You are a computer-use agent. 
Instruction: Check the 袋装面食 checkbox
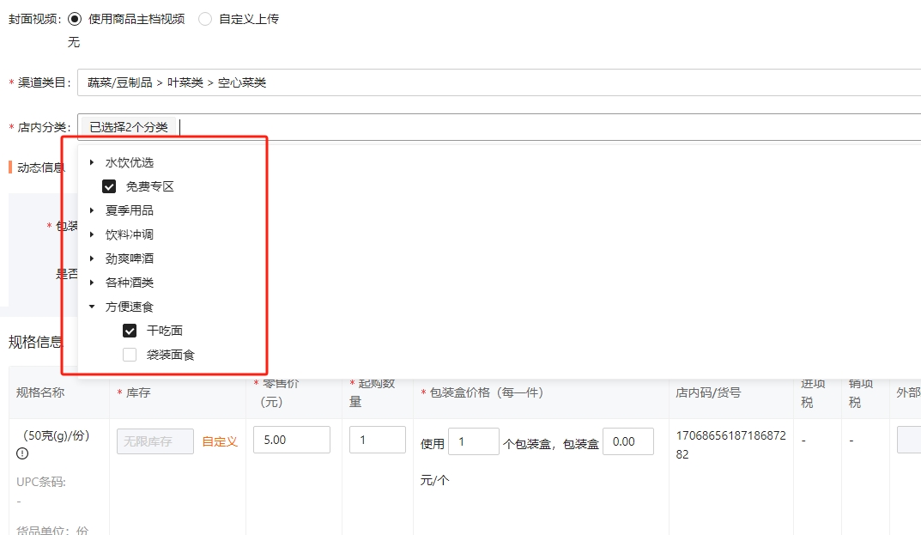tap(130, 355)
